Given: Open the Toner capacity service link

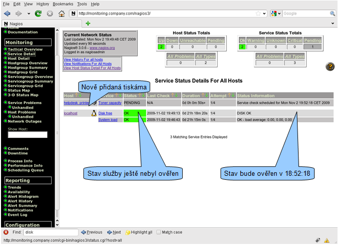Looking at the screenshot, I should (x=110, y=103).
